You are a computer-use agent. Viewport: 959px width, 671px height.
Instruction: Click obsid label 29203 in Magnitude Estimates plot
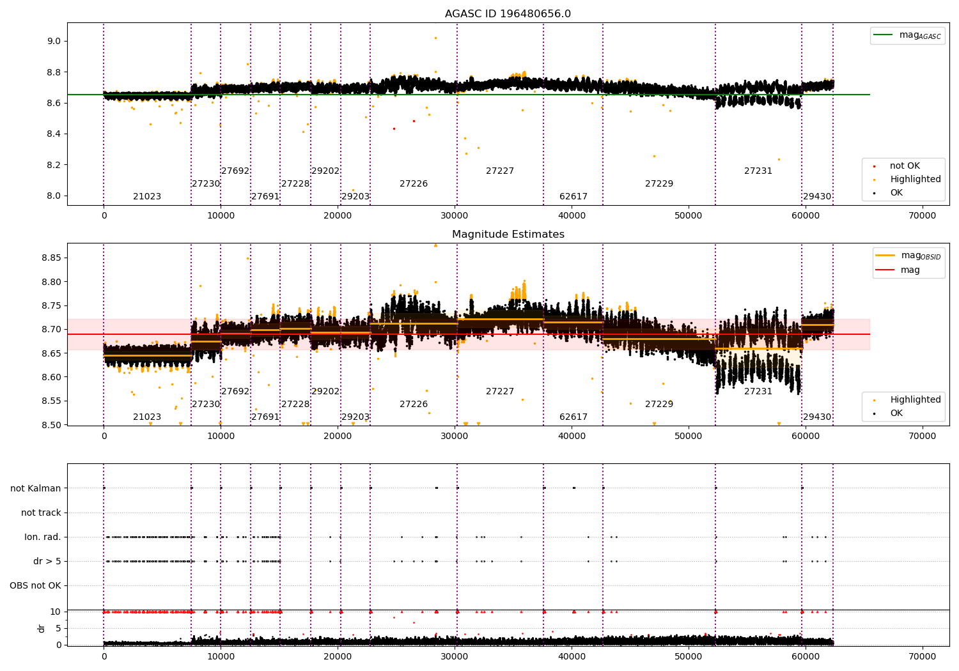(x=355, y=417)
